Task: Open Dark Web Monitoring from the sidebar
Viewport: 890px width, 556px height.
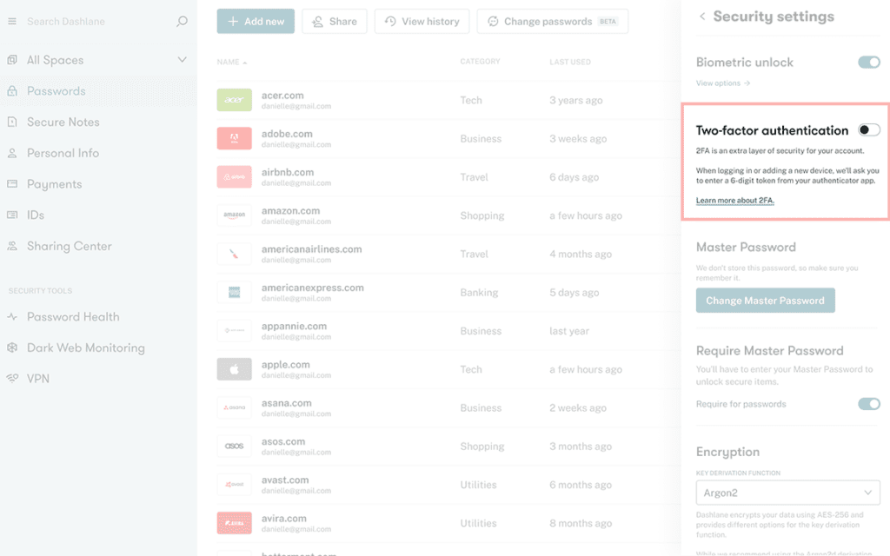Action: coord(84,347)
